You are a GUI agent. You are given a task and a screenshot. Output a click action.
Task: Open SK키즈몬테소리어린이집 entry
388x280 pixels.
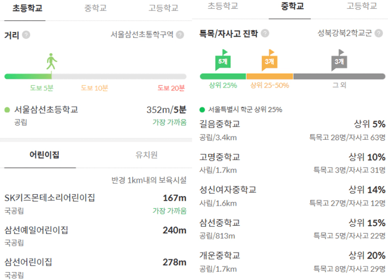tap(50, 198)
